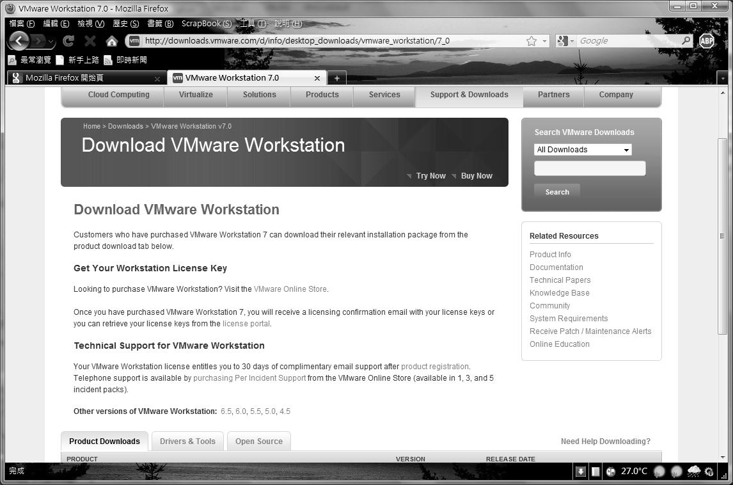Open the 書籤 (B) menu
This screenshot has height=485, width=733.
tap(161, 24)
